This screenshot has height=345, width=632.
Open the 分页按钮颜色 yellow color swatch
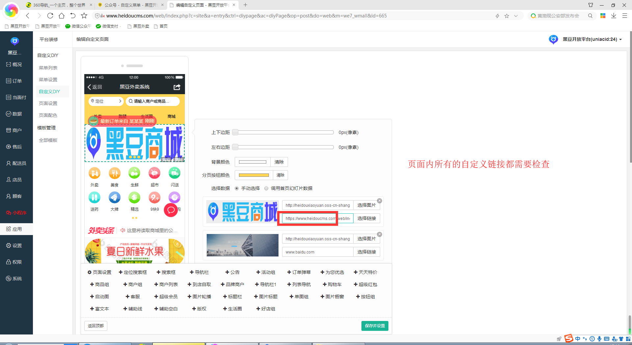254,175
